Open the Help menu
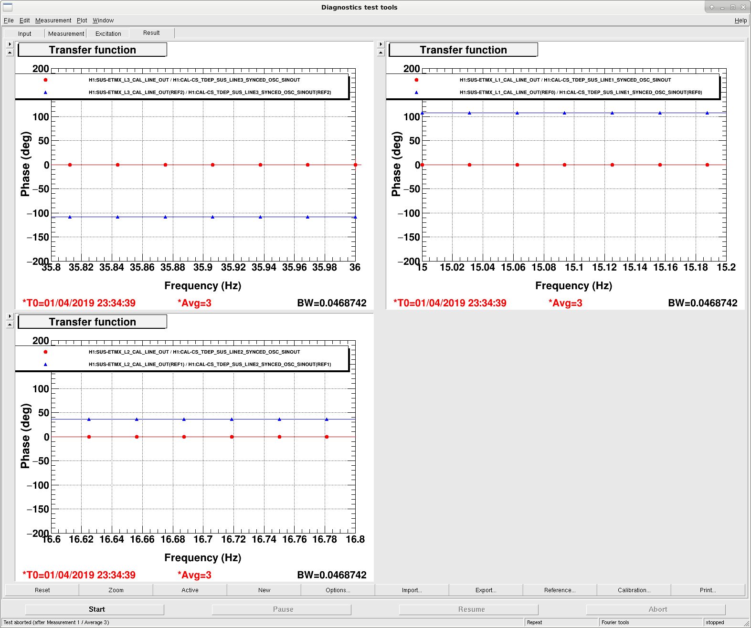The width and height of the screenshot is (751, 628). [740, 21]
